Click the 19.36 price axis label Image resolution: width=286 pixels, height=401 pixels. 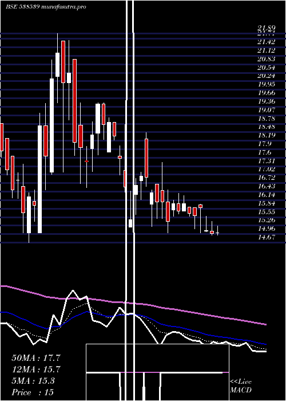coord(267,101)
